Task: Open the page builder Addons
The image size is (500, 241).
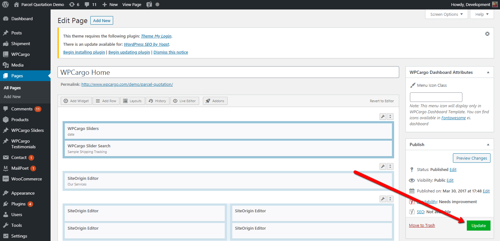Action: (215, 101)
